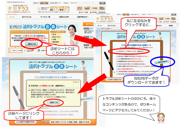Open 相談窓口情報検索 icon button, top-left page

102,8
